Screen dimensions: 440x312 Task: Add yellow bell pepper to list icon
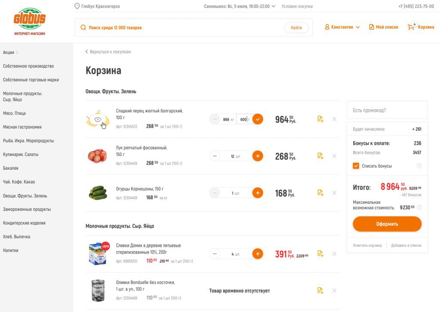(320, 119)
